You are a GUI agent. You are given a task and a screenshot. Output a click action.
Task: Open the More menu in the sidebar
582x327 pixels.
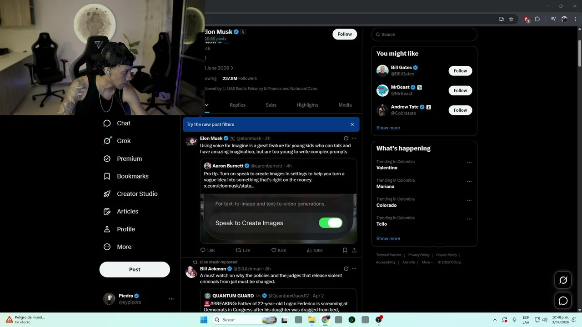tap(117, 247)
